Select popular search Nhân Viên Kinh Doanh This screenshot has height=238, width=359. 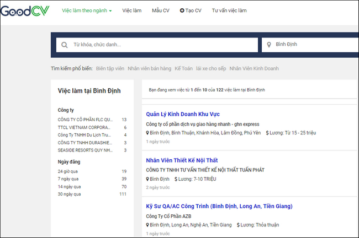click(254, 68)
